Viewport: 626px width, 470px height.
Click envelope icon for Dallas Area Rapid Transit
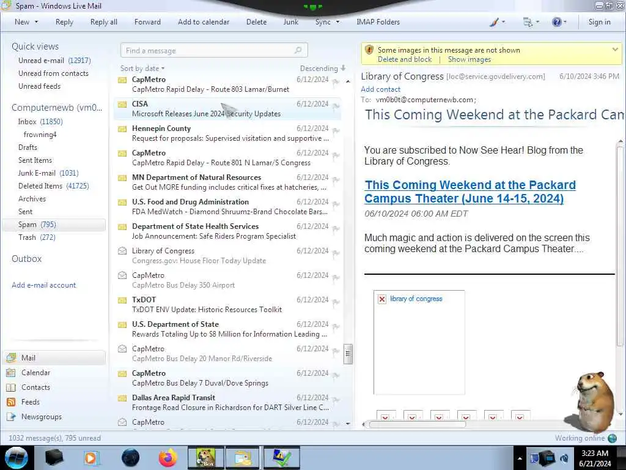coord(122,398)
